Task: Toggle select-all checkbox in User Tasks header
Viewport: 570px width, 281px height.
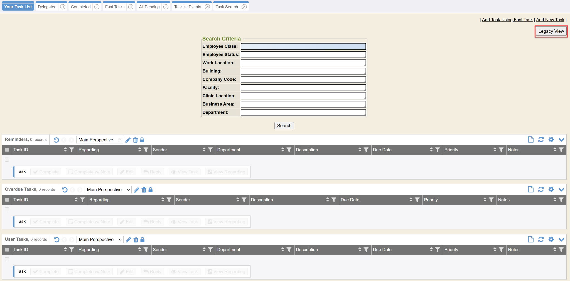Action: coord(7,250)
